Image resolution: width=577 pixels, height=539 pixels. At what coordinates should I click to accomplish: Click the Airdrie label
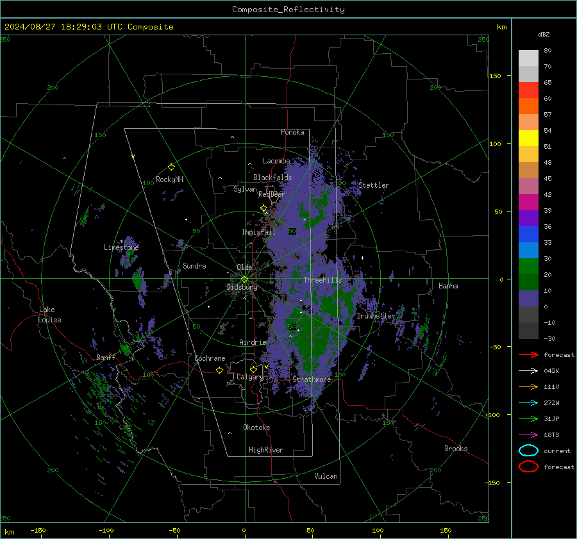click(x=253, y=342)
